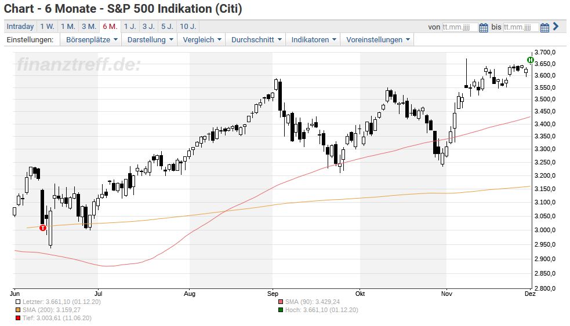Click the green Hoch legend swatch
This screenshot has height=326, width=570.
281,310
